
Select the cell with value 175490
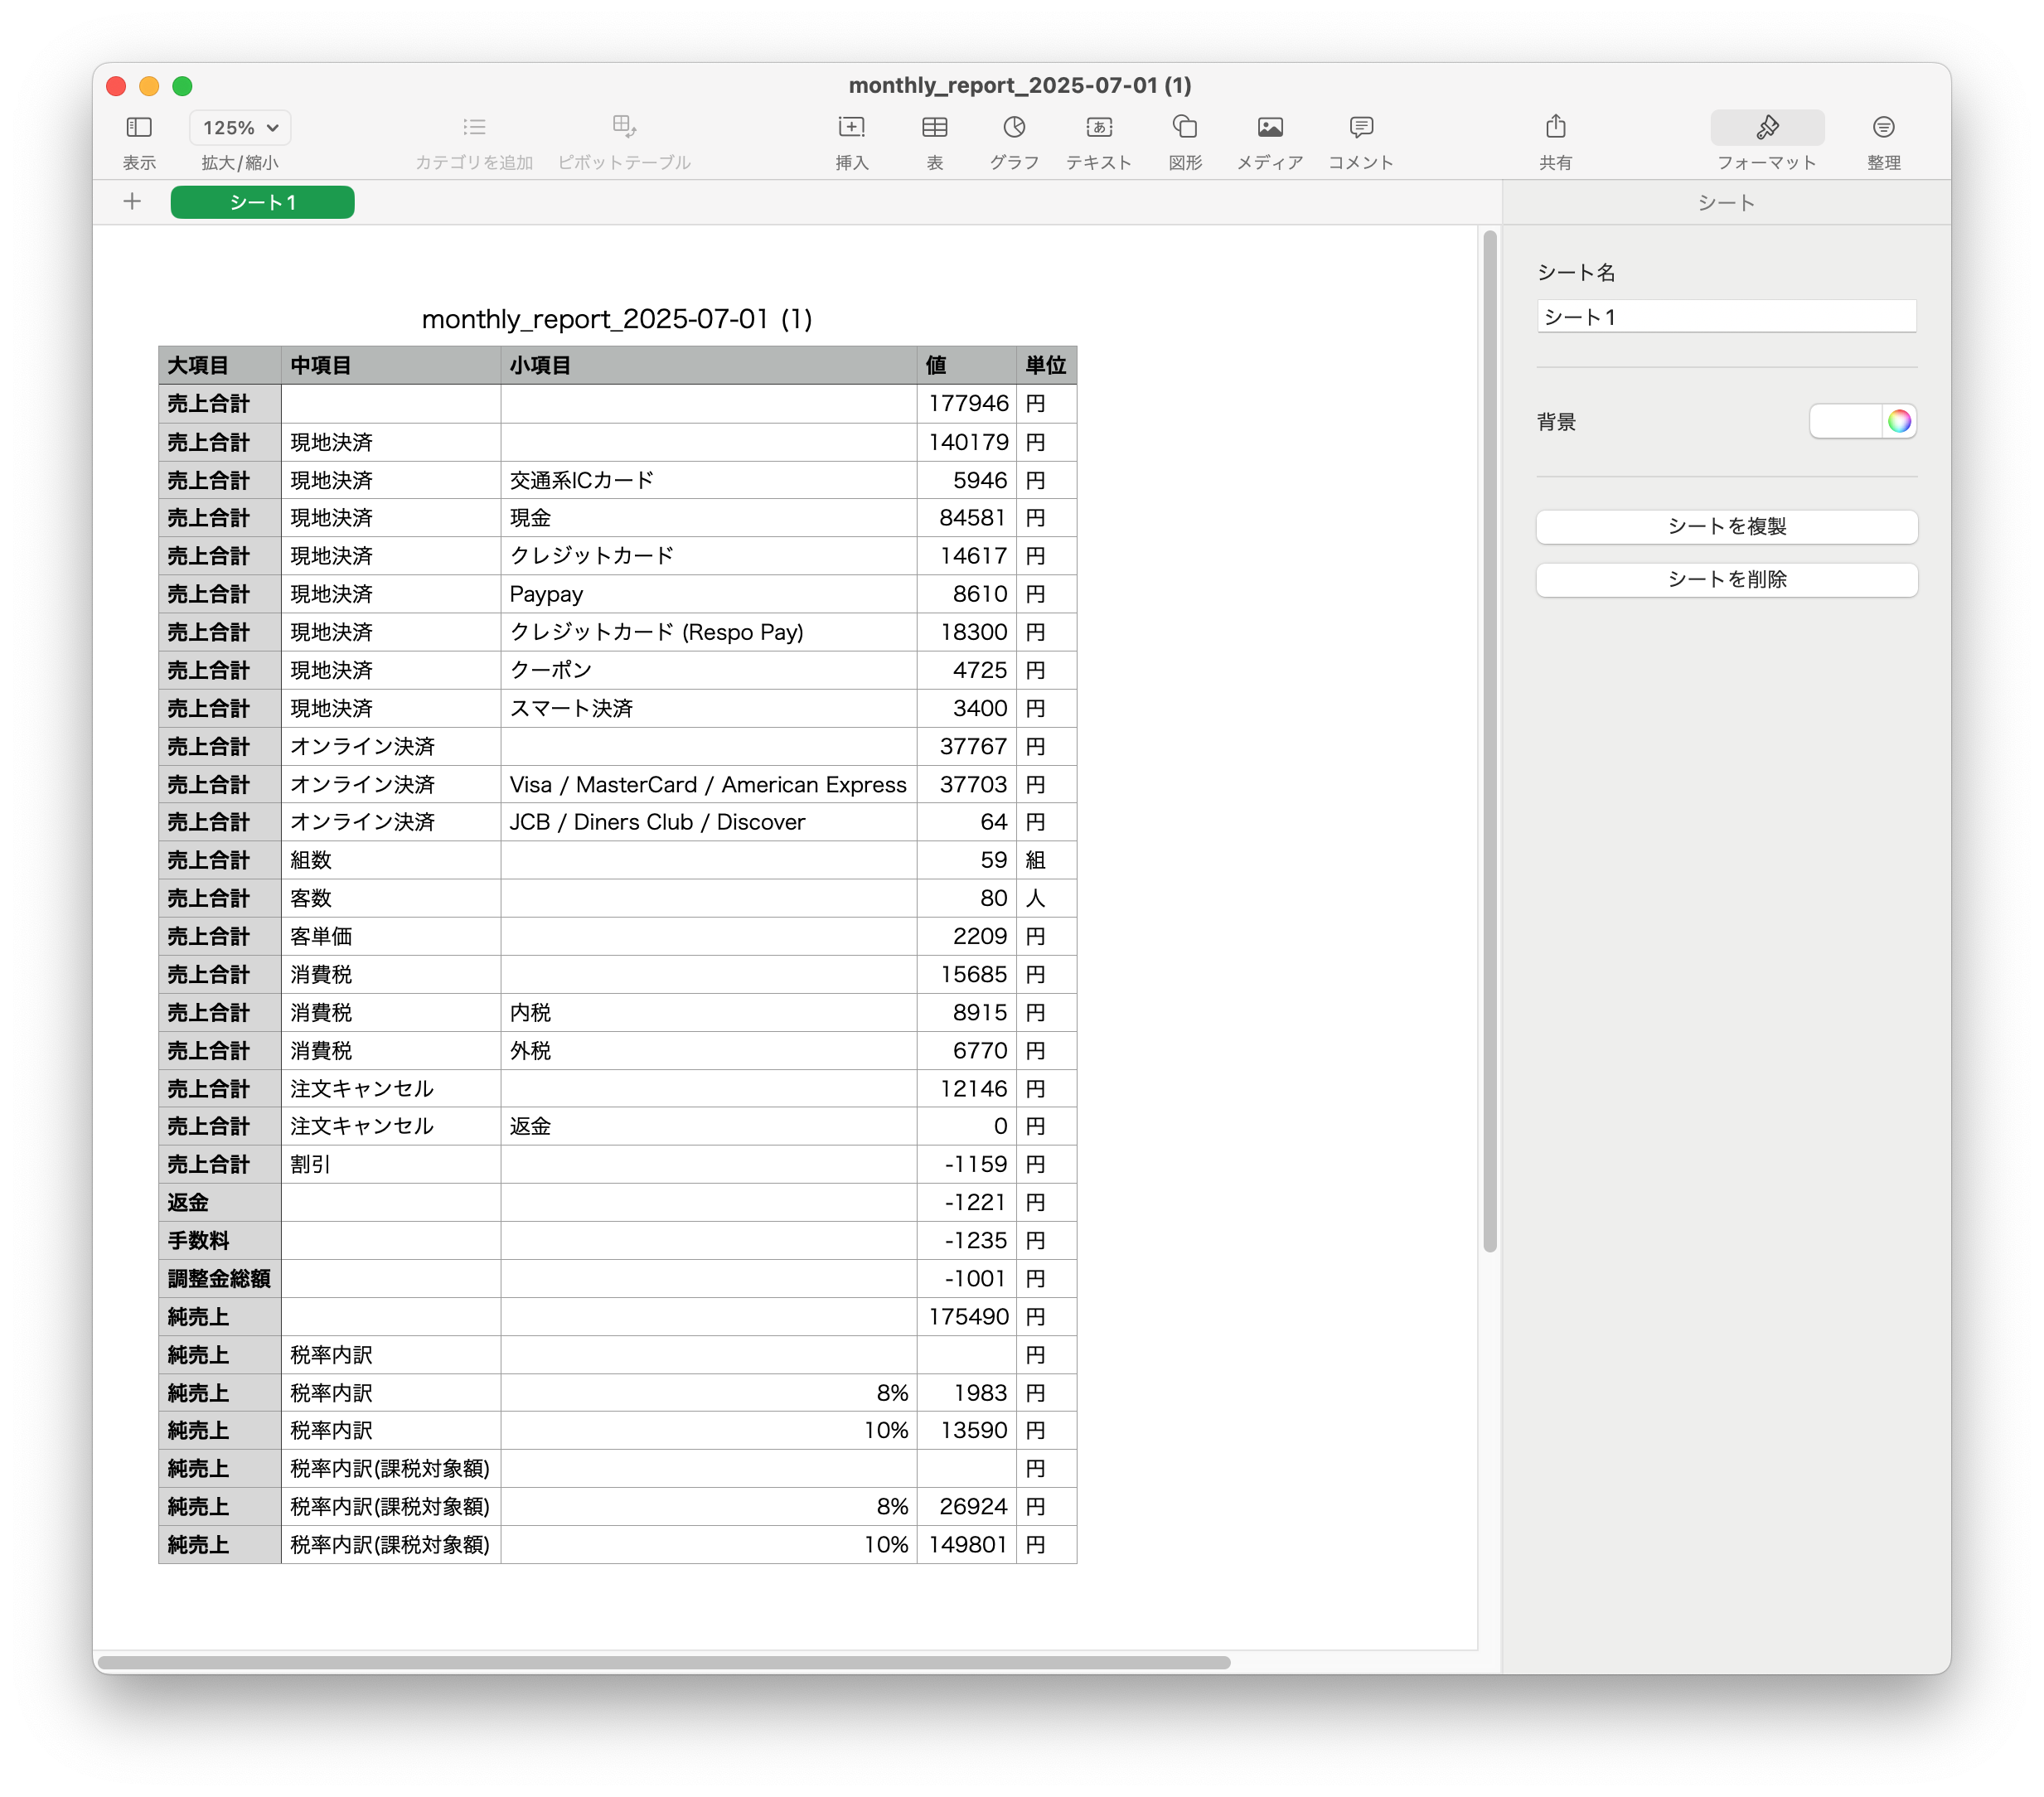967,1316
